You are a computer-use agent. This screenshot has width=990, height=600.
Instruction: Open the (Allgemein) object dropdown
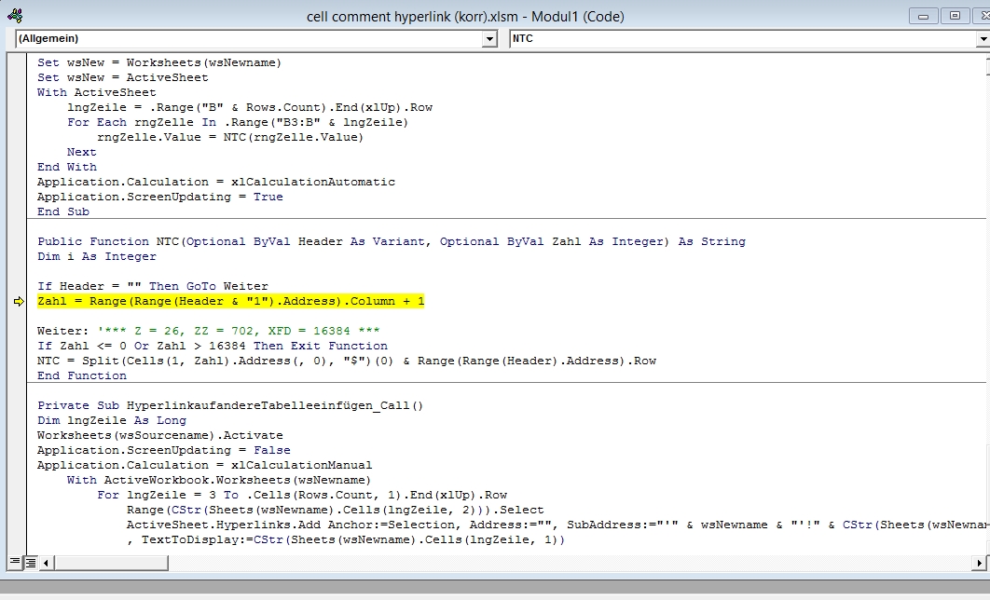click(489, 39)
